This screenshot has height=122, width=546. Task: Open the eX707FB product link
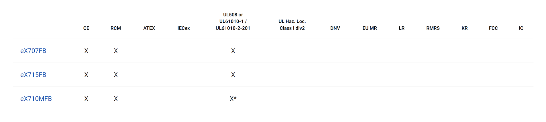click(x=33, y=51)
